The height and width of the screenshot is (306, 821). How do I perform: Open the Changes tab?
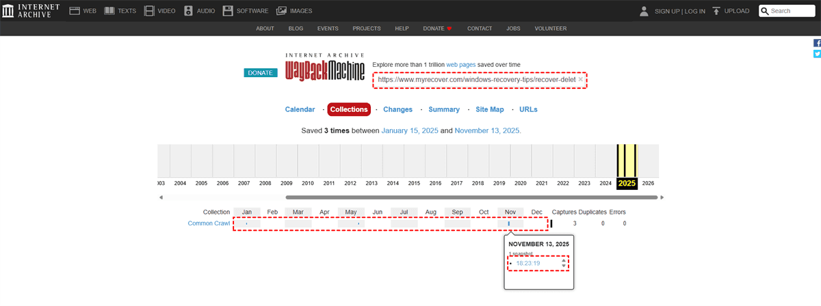pyautogui.click(x=398, y=109)
